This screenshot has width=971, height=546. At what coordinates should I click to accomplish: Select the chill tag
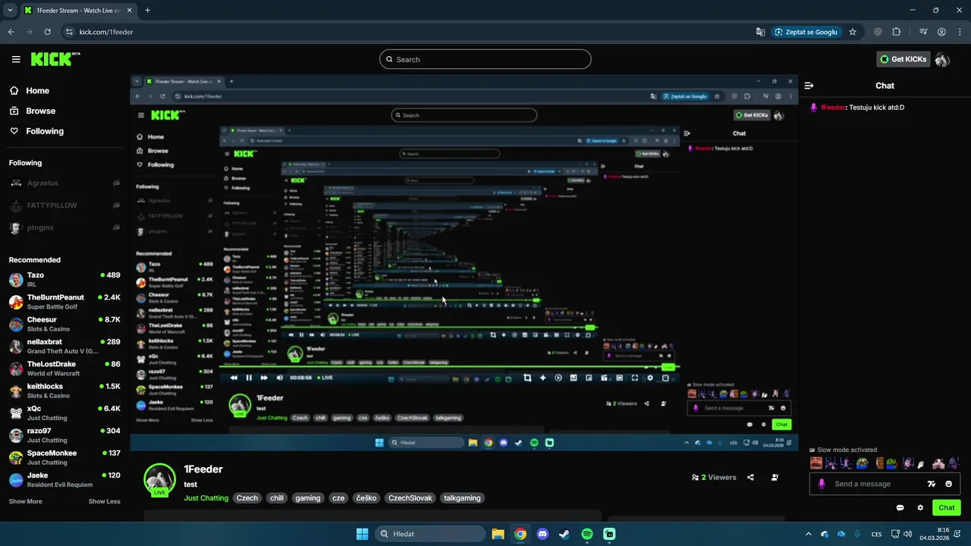click(277, 498)
